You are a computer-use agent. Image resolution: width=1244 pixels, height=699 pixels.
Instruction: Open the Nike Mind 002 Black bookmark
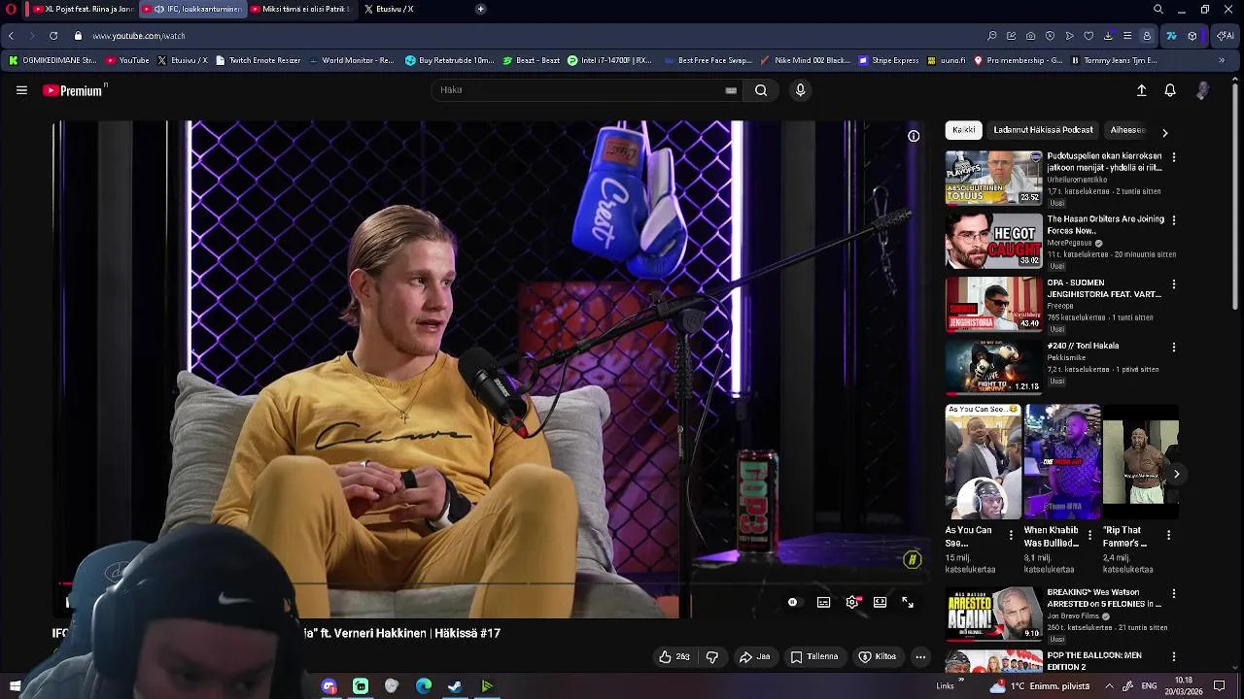coord(806,60)
